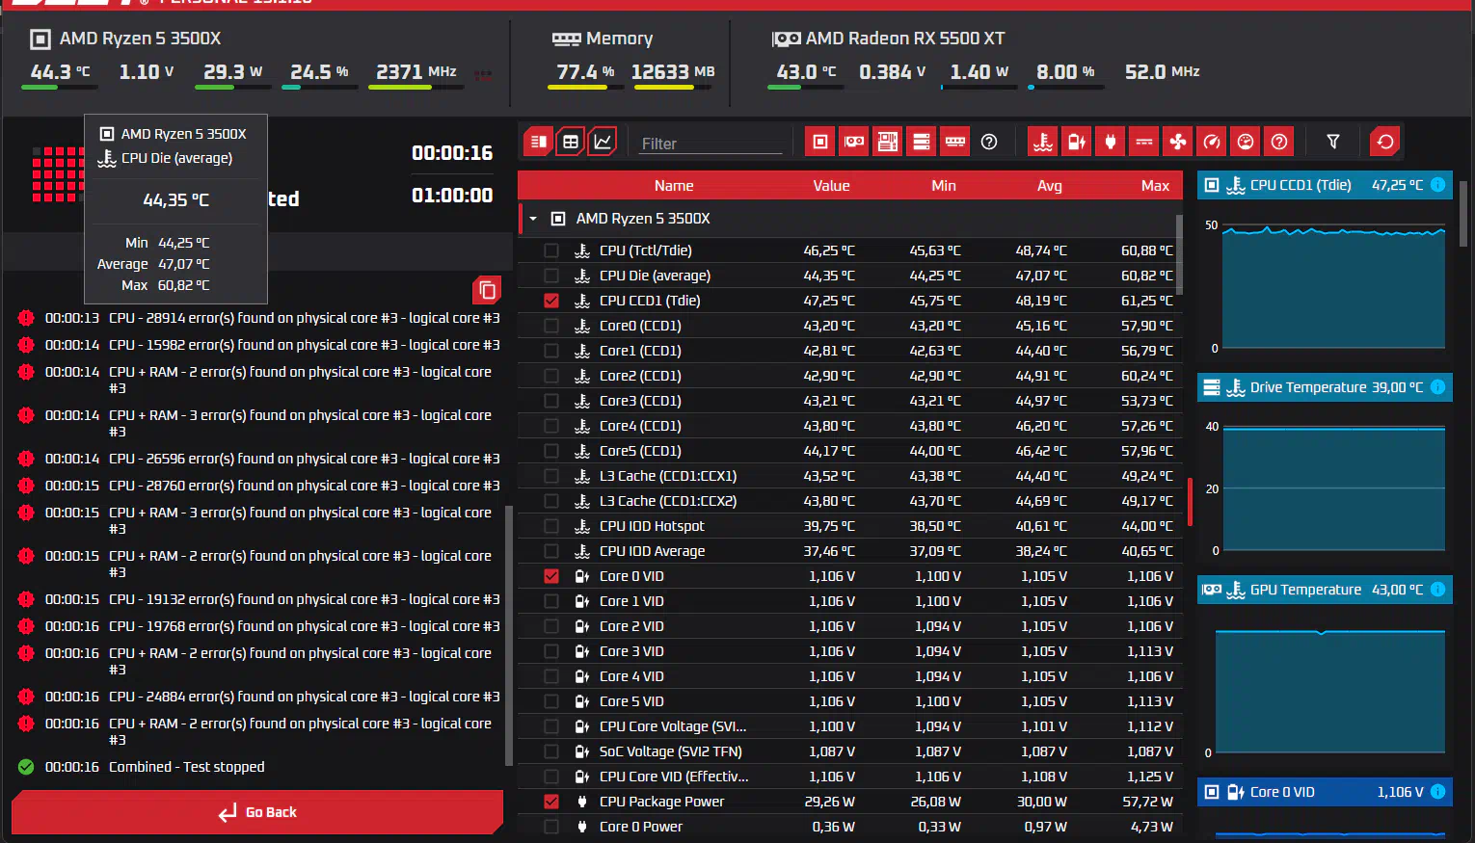Click the graph panel vertical scrollbar
The width and height of the screenshot is (1475, 843).
tap(1463, 214)
